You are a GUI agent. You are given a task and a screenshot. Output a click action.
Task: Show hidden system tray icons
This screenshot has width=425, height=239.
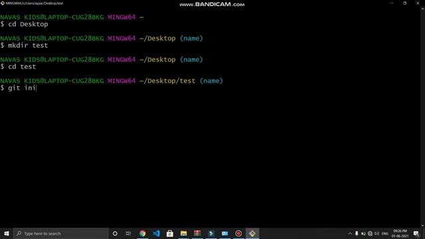coord(350,234)
